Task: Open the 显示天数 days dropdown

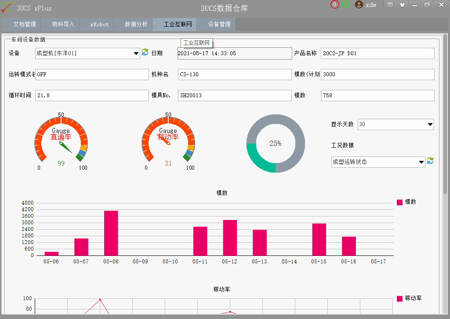Action: tap(430, 124)
